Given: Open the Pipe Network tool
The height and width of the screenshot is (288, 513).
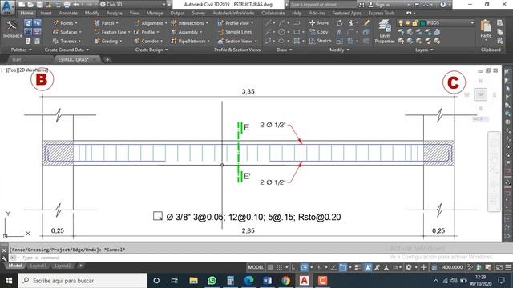Looking at the screenshot, I should coord(190,41).
